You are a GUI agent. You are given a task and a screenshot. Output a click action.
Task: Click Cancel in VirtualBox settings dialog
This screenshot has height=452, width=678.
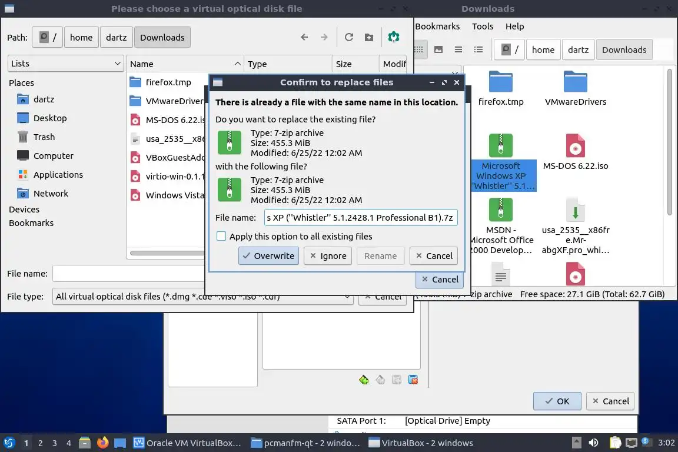click(x=610, y=401)
